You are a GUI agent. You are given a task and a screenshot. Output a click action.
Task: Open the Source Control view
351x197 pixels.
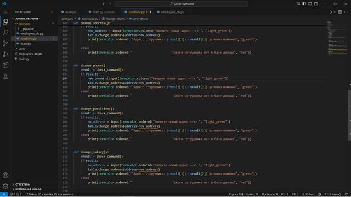point(5,43)
